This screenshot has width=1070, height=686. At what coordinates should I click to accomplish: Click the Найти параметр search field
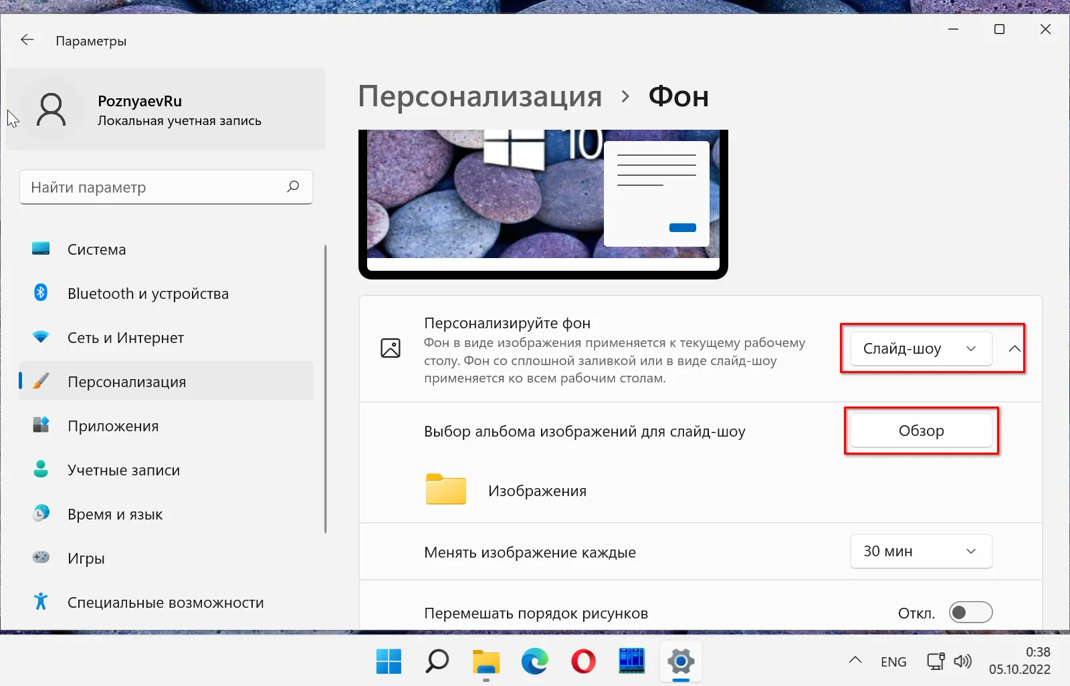click(x=166, y=187)
